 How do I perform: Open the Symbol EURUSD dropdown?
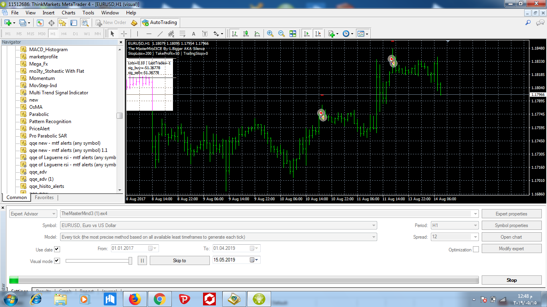(218, 225)
